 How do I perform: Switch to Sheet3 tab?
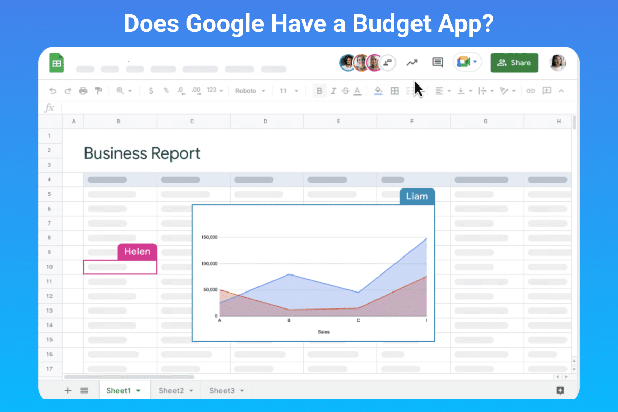[x=226, y=391]
